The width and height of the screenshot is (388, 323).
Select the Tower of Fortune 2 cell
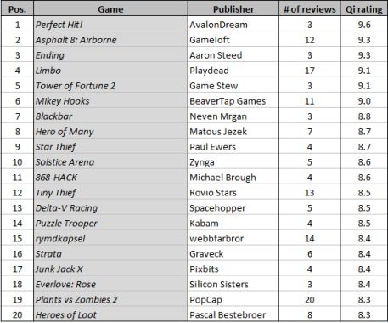pyautogui.click(x=110, y=86)
